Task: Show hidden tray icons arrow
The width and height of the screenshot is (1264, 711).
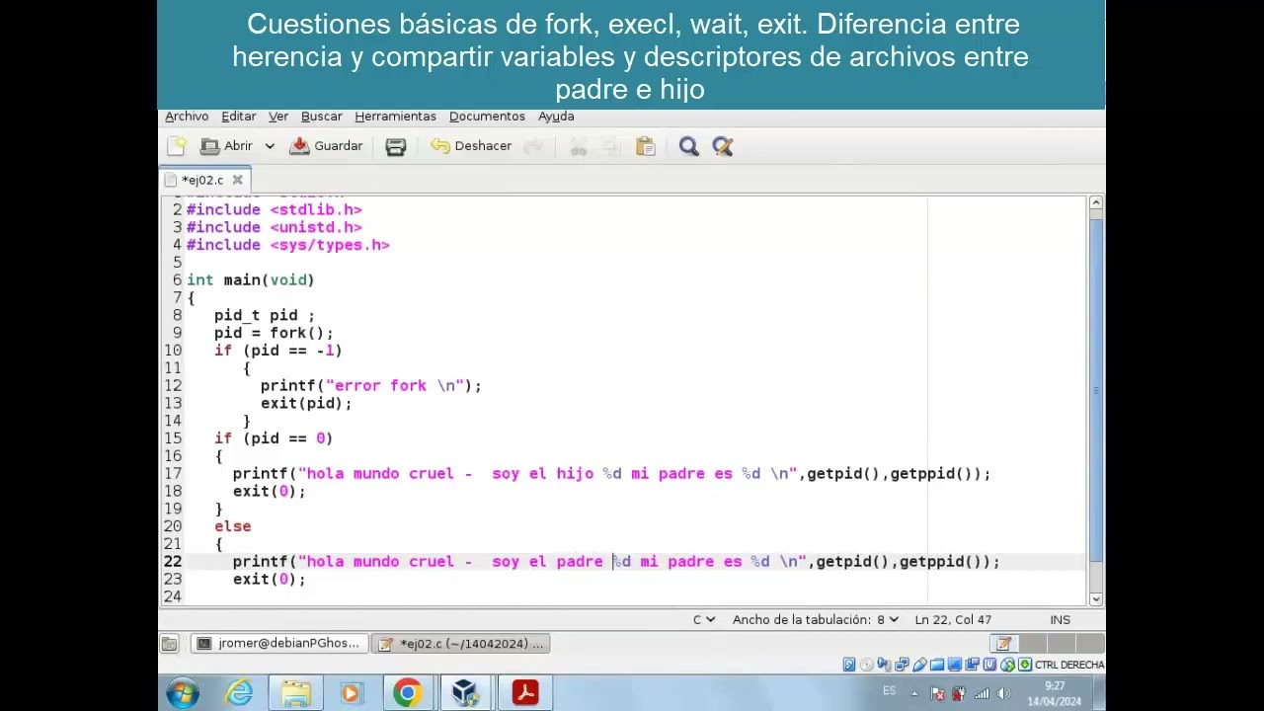Action: pyautogui.click(x=914, y=693)
